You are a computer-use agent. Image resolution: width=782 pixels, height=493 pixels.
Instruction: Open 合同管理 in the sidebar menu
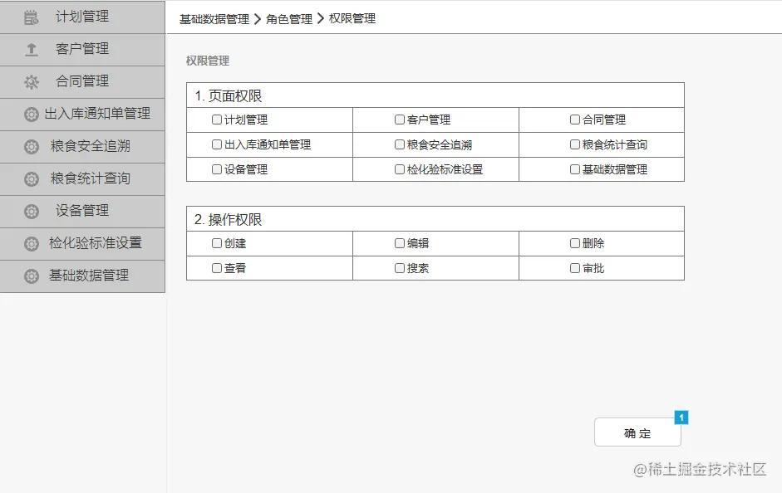pos(82,81)
